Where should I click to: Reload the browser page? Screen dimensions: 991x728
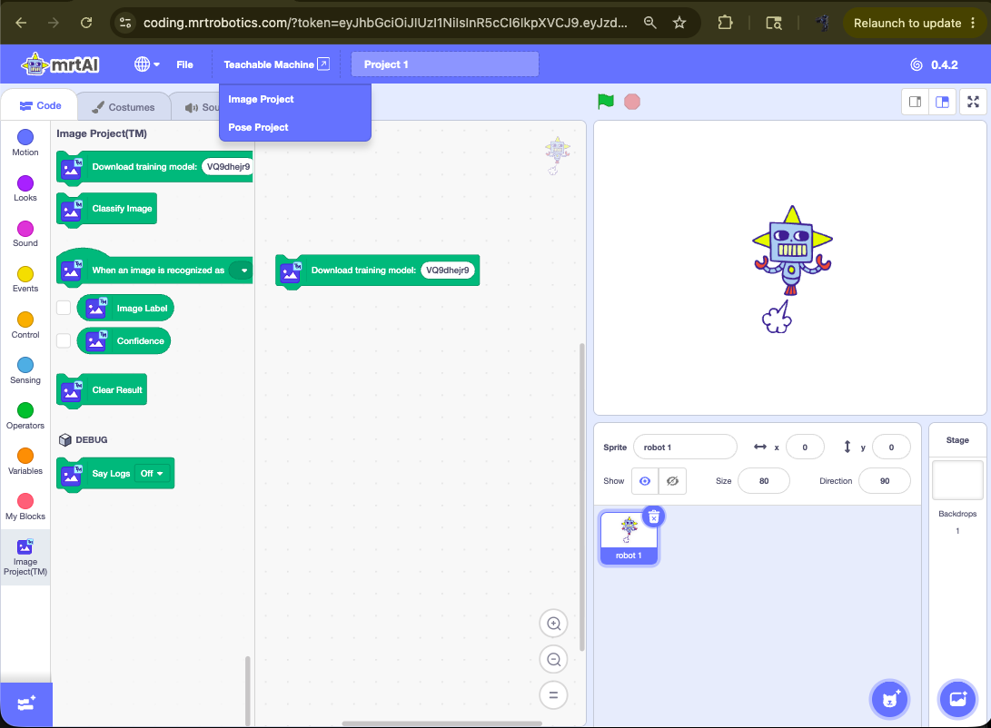[x=86, y=23]
